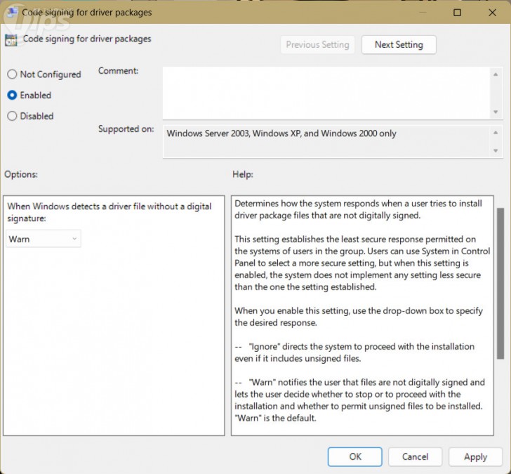Screen dimensions: 511x474
Task: Click the Previous Setting button
Action: click(x=317, y=45)
